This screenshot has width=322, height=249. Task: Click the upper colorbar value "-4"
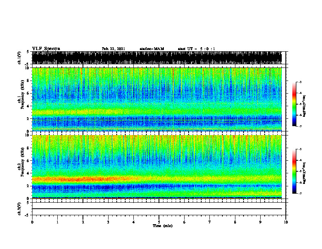coord(300,93)
